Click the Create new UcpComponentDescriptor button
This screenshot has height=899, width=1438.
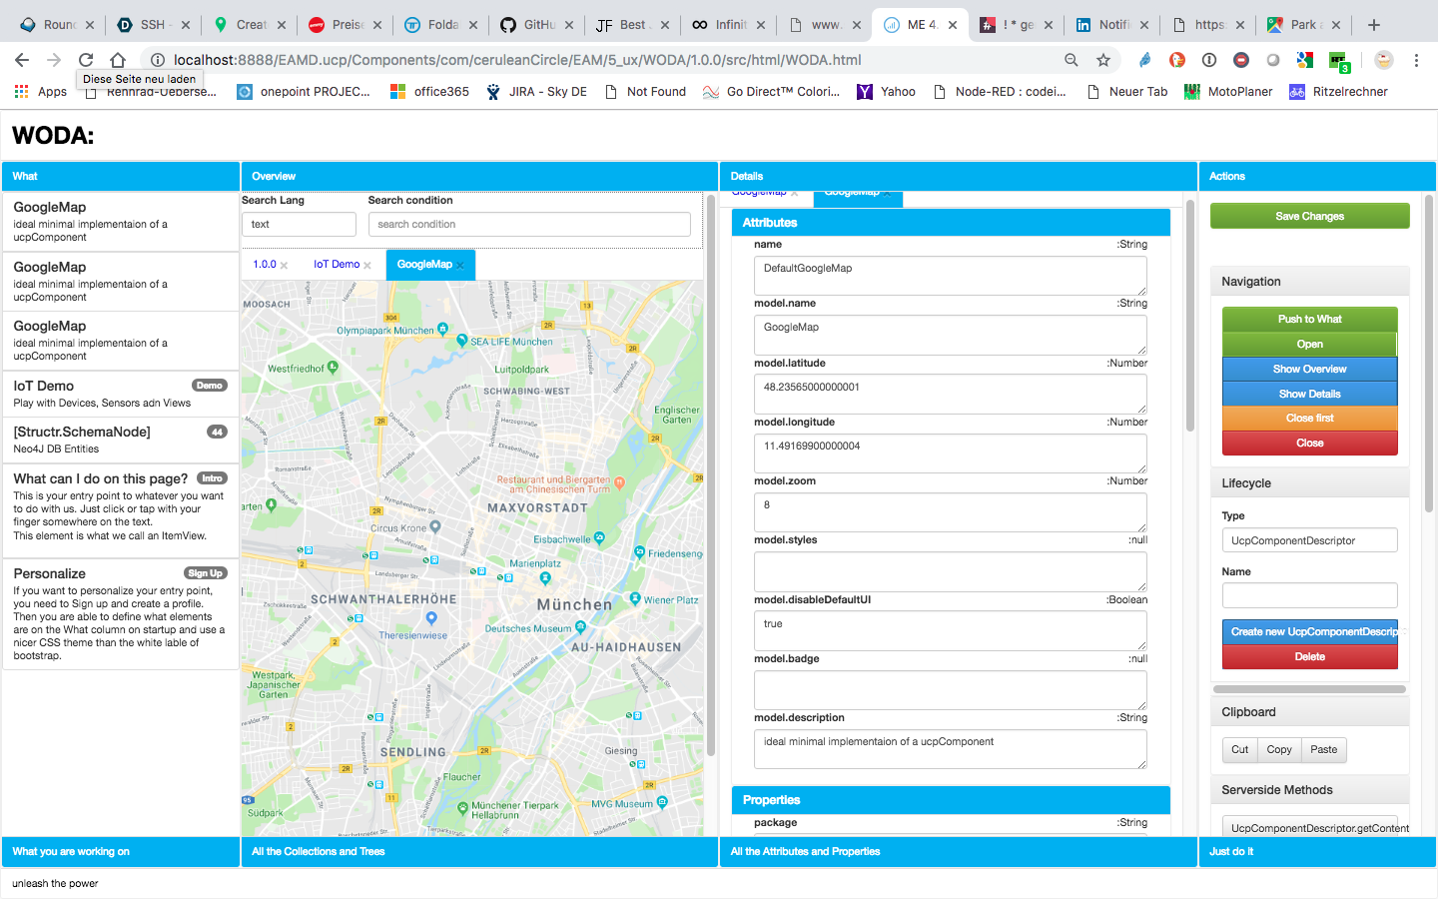(1309, 631)
